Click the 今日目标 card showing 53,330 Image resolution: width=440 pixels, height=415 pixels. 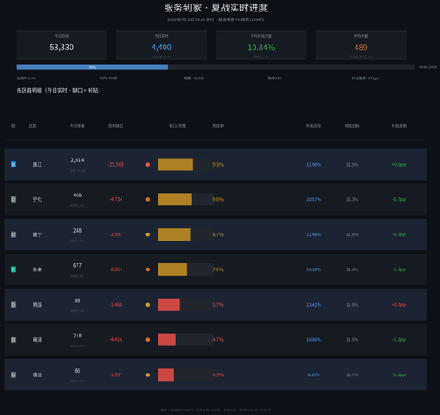tap(62, 45)
